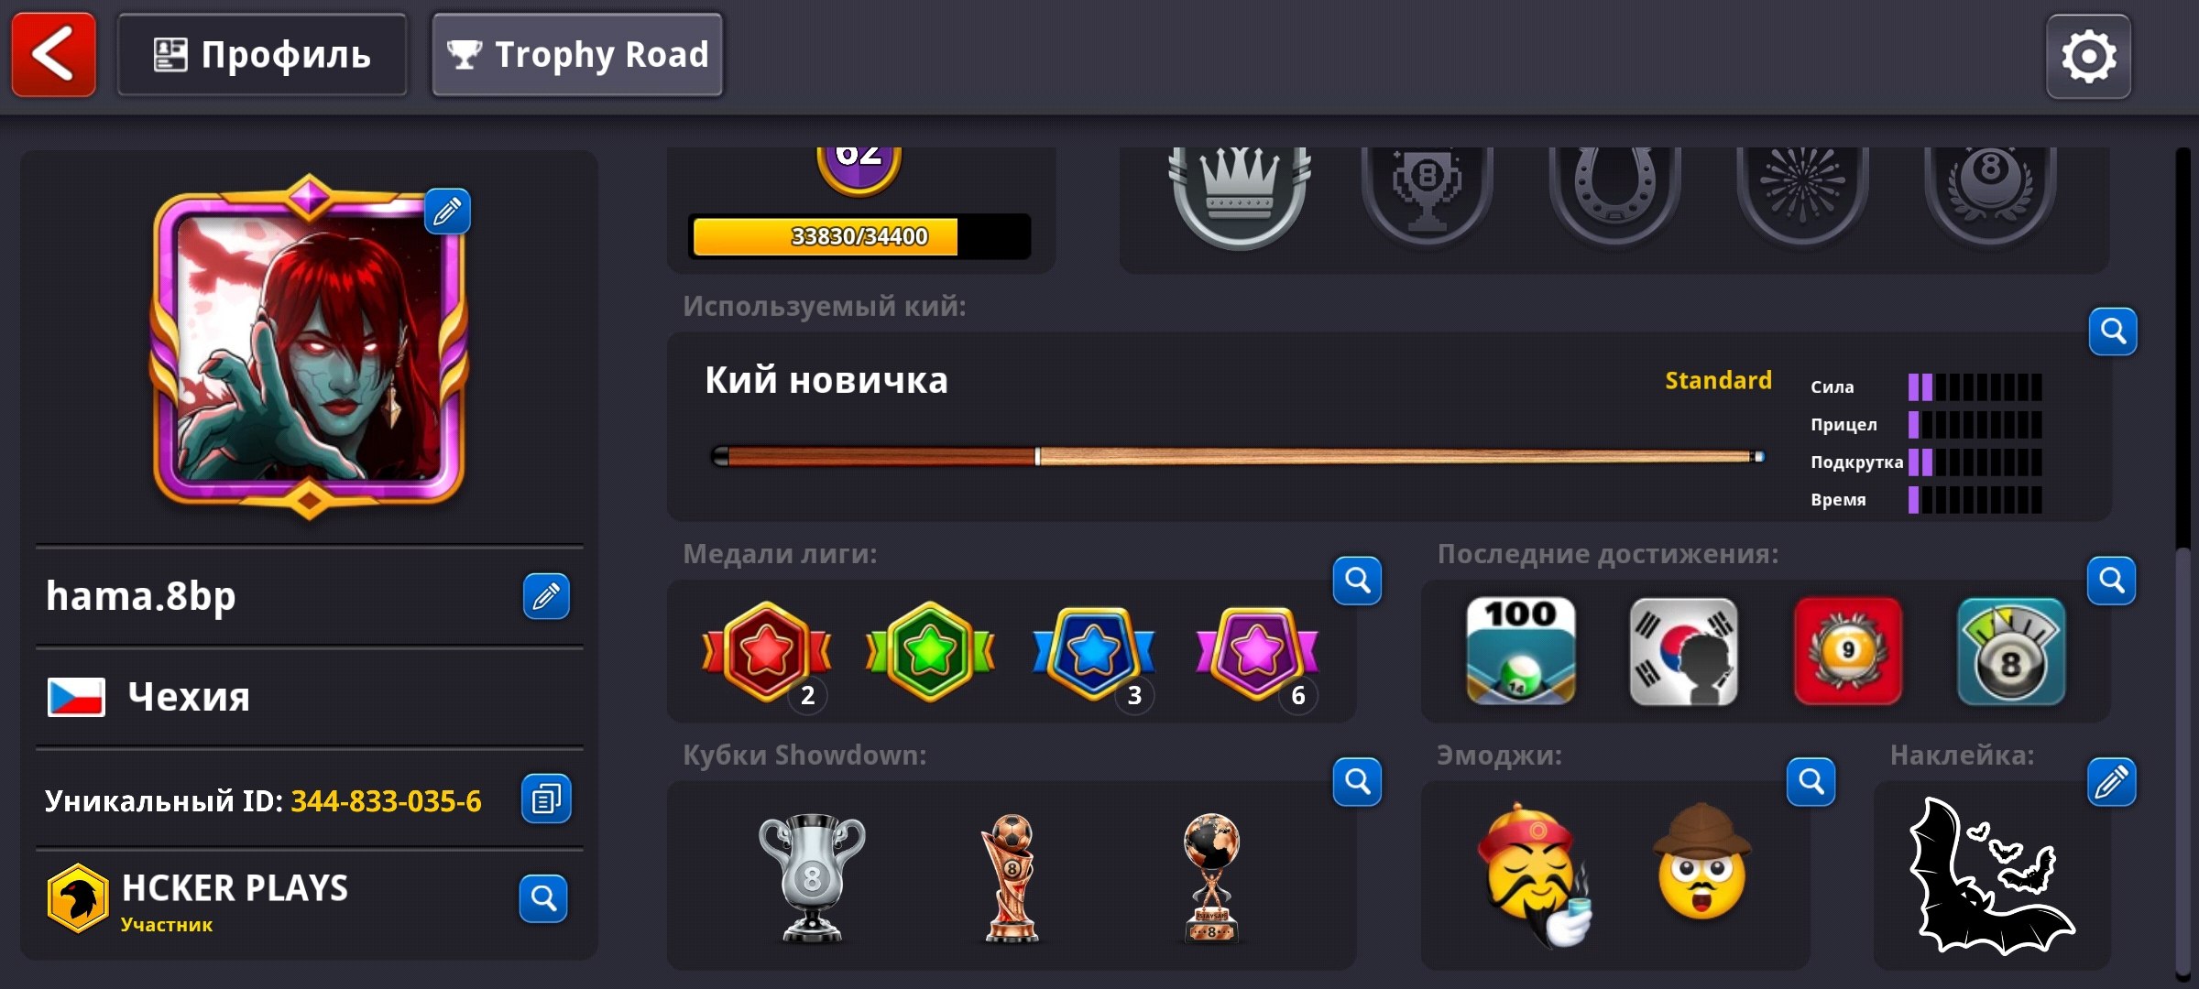This screenshot has width=2199, height=989.
Task: Open the Trophy Road tab
Action: [577, 55]
